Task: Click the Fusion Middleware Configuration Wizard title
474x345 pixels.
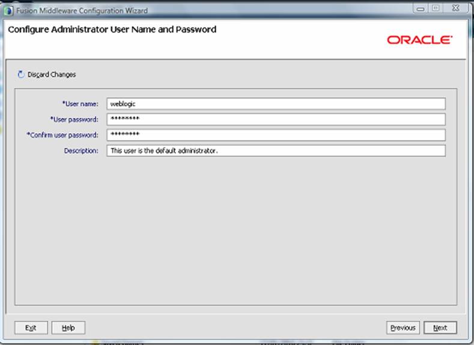Action: (82, 11)
